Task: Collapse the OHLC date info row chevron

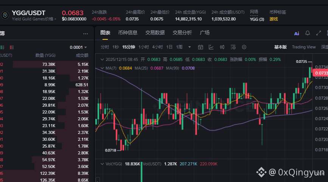Action: click(102, 60)
